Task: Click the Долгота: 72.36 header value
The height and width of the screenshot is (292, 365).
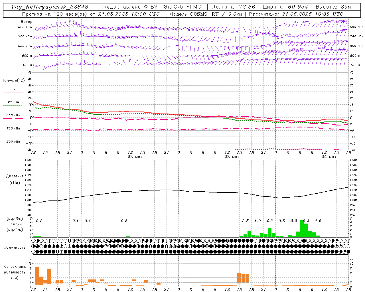Action: tap(234, 7)
